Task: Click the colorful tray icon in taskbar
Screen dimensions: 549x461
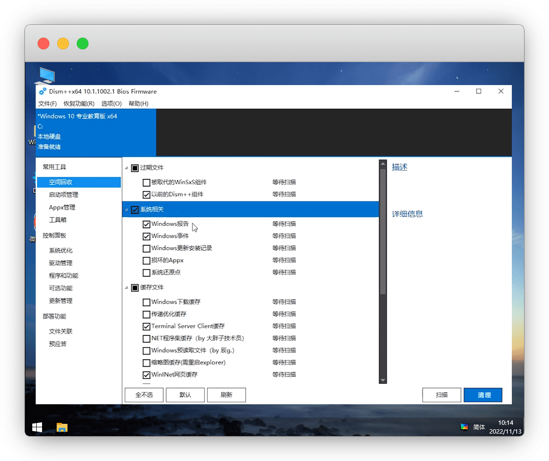Action: [464, 427]
